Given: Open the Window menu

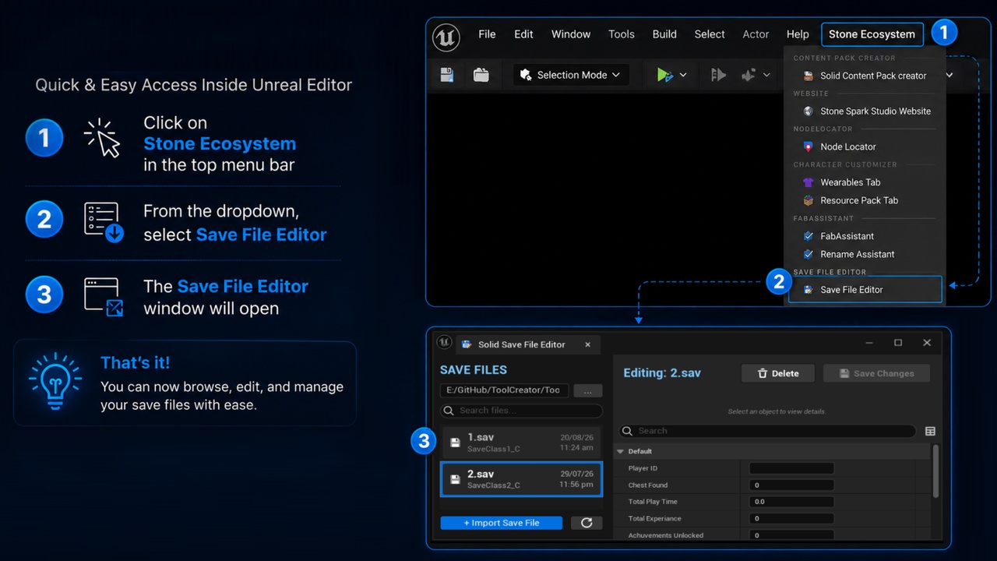Looking at the screenshot, I should pos(571,34).
